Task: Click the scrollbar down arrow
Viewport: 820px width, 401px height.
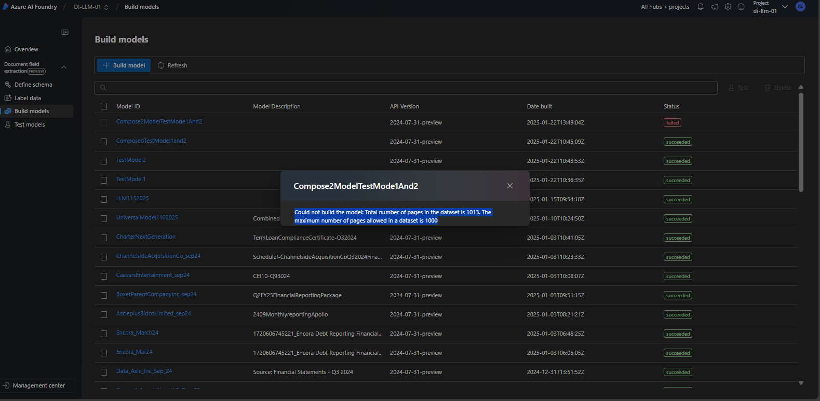Action: [x=801, y=383]
